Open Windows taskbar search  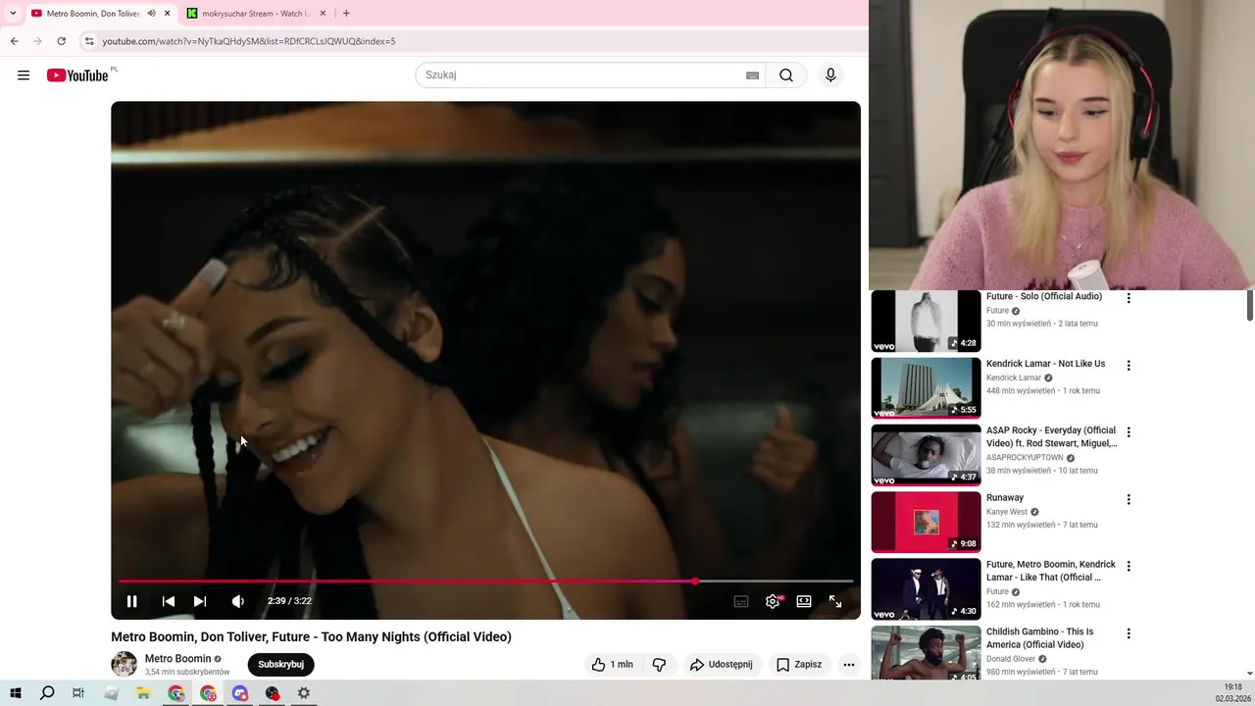(47, 693)
